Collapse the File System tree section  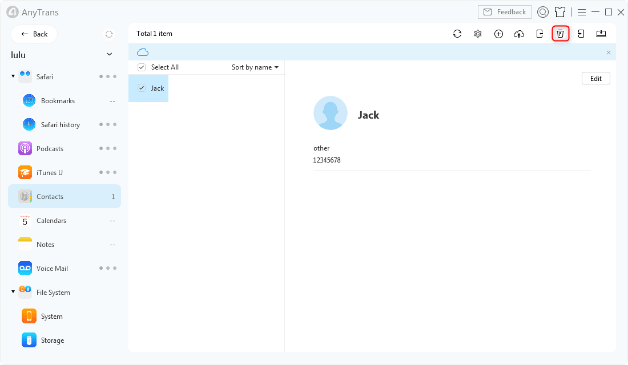point(13,292)
